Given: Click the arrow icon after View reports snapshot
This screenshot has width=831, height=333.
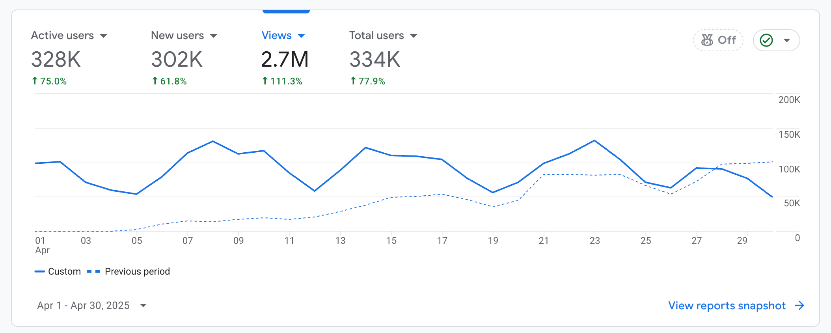Looking at the screenshot, I should click(x=799, y=306).
